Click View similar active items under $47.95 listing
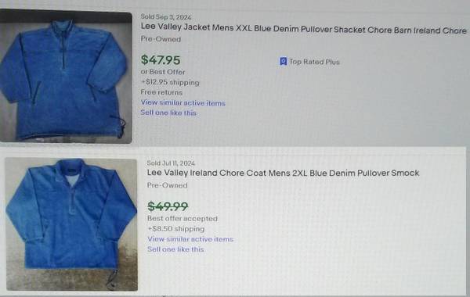This screenshot has height=297, width=470. [x=183, y=102]
